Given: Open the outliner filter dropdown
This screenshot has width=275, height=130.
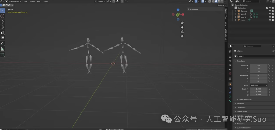Looking at the screenshot, I should coord(269,1).
